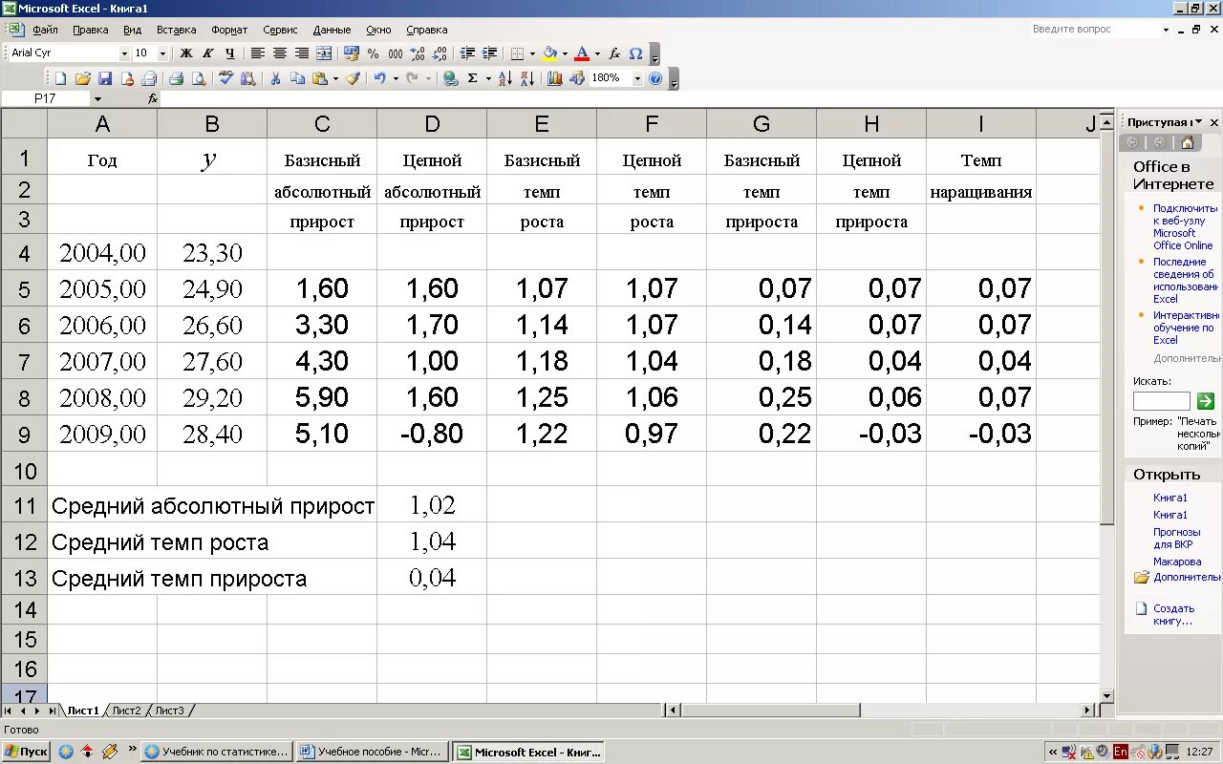The image size is (1223, 764).
Task: Open Прогнозы для ВКР workbook link
Action: (1176, 538)
